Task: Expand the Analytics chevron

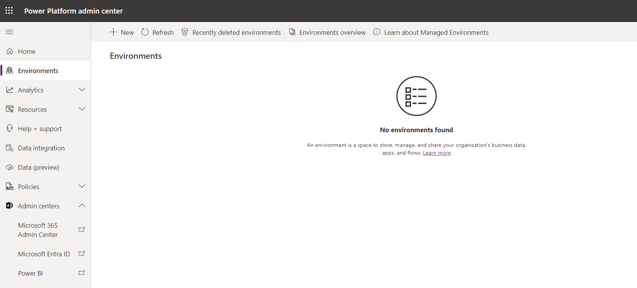Action: point(82,90)
